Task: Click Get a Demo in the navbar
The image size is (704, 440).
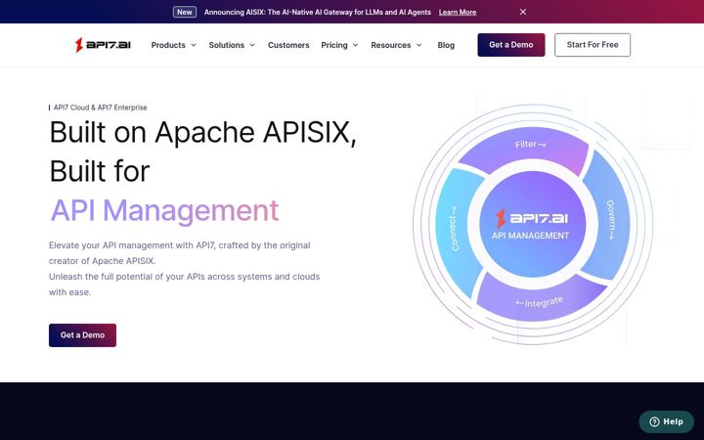Action: point(511,45)
